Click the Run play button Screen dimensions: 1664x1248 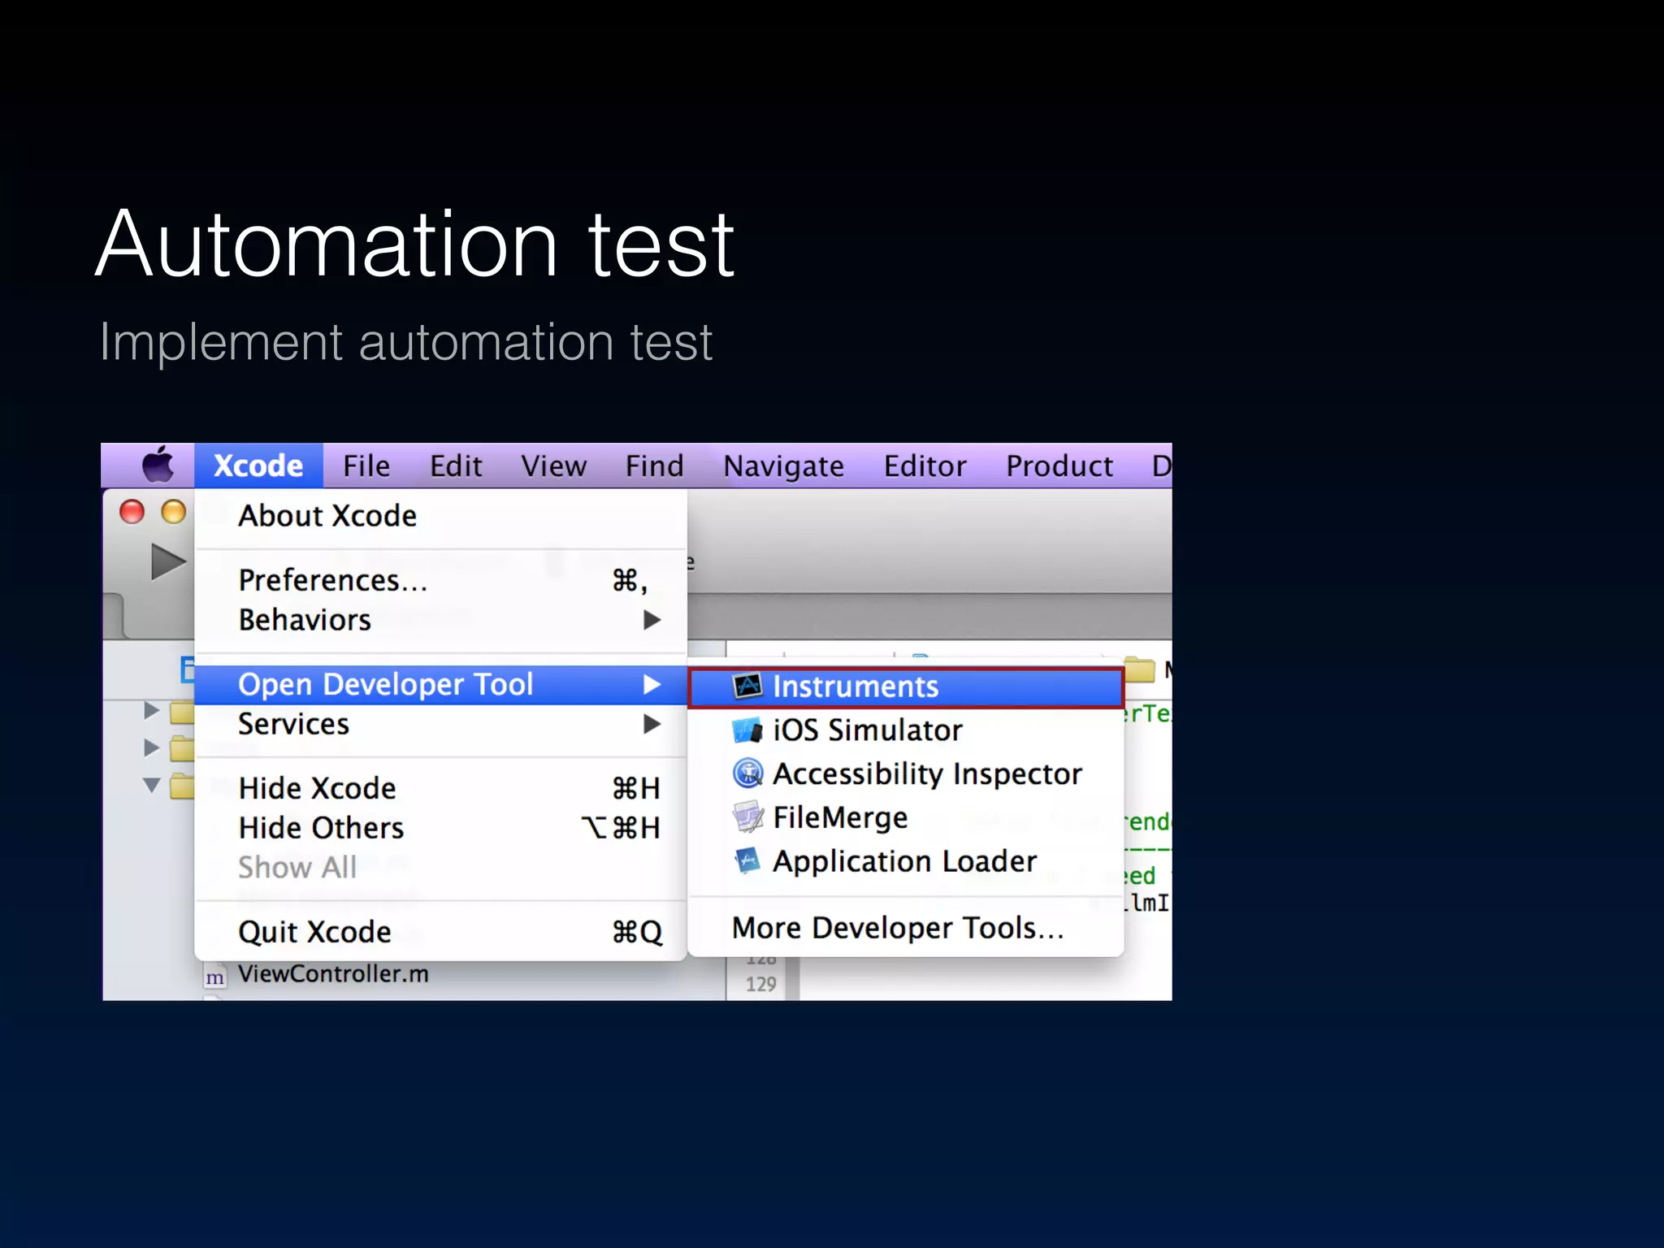point(168,562)
